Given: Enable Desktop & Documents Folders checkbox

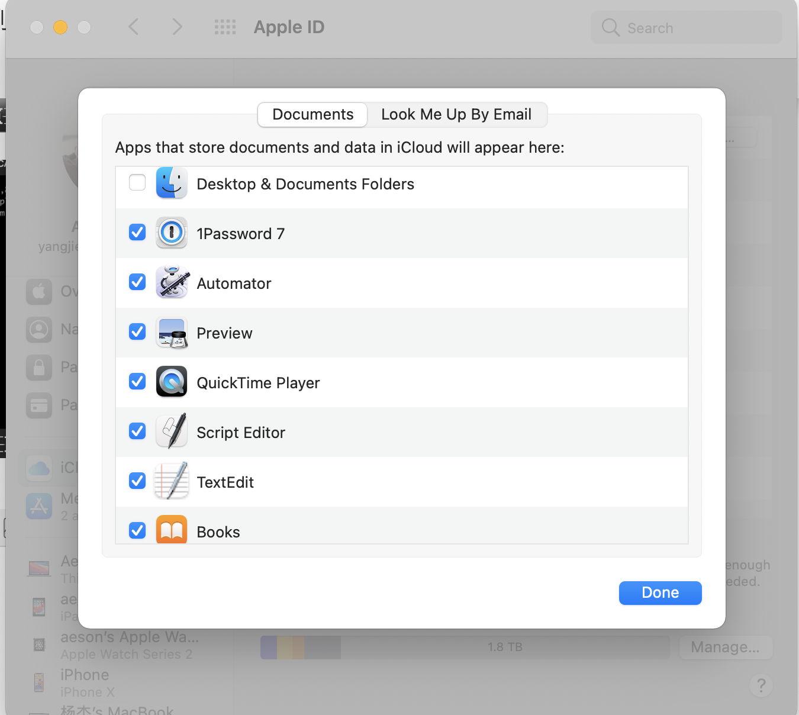Looking at the screenshot, I should click(x=137, y=183).
